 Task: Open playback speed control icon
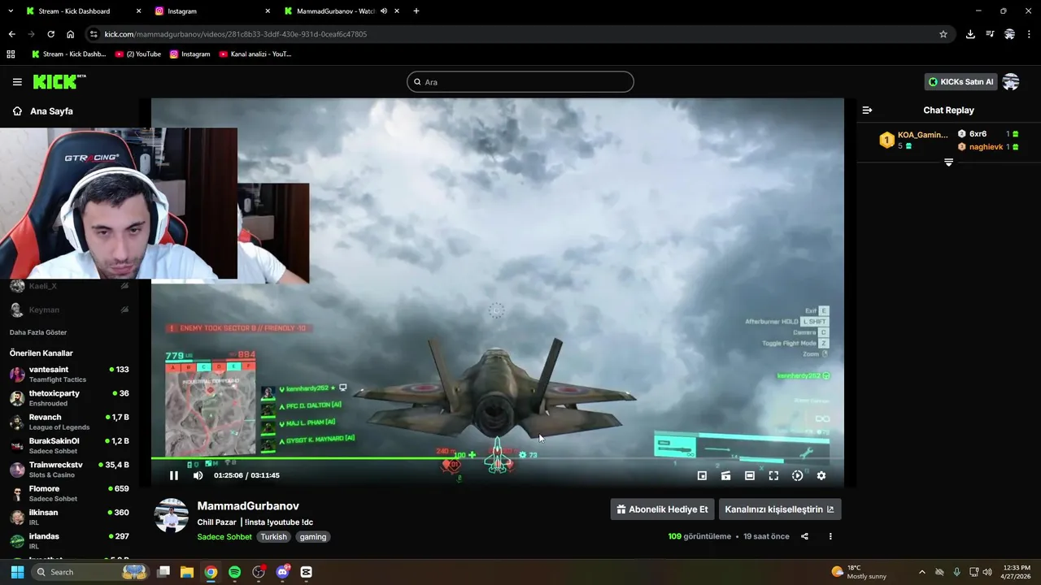[x=797, y=475]
